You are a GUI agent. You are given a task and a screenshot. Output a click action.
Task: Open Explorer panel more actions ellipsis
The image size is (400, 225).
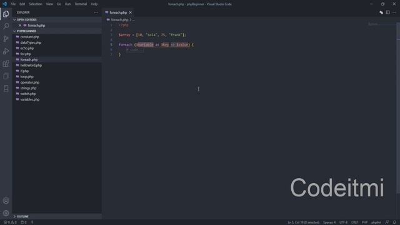pyautogui.click(x=96, y=12)
